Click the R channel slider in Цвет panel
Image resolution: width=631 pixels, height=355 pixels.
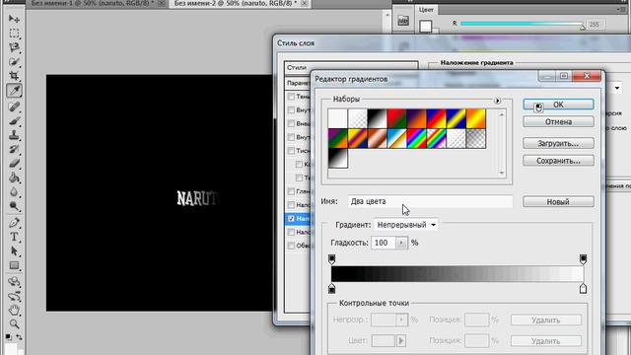(522, 24)
